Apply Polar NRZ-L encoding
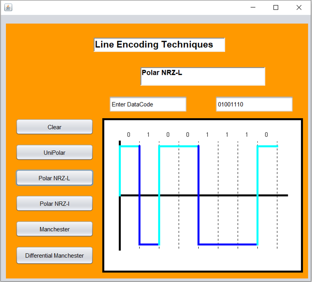This screenshot has width=312, height=282. [54, 178]
